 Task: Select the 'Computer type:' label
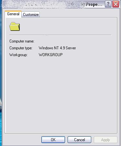[21, 48]
